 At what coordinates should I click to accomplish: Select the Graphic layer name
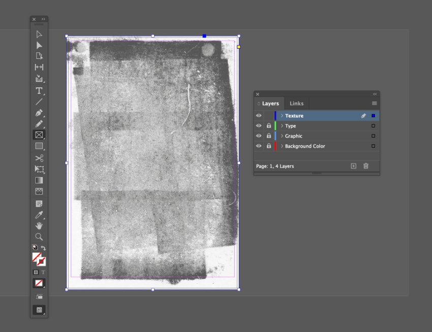pyautogui.click(x=294, y=136)
